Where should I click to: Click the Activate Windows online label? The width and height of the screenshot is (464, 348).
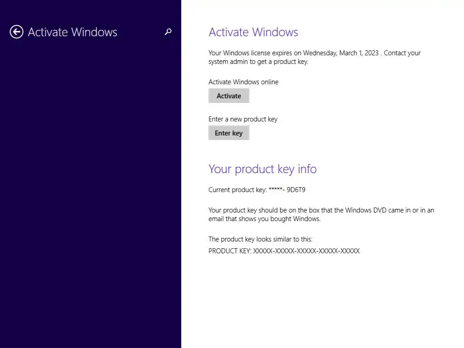[x=243, y=82]
